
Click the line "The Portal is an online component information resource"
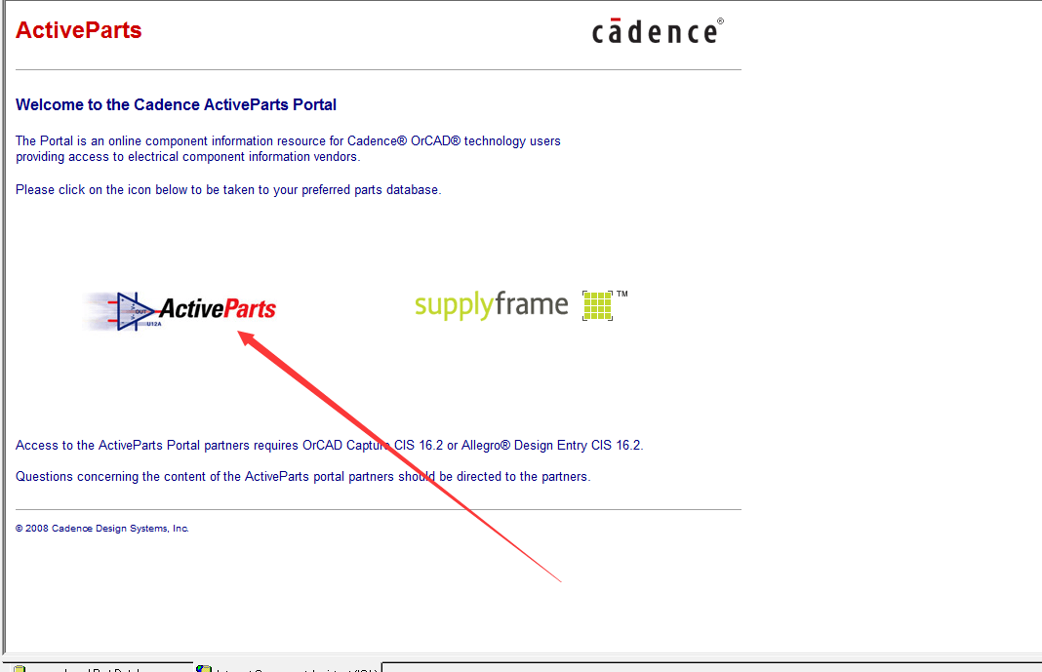(171, 140)
